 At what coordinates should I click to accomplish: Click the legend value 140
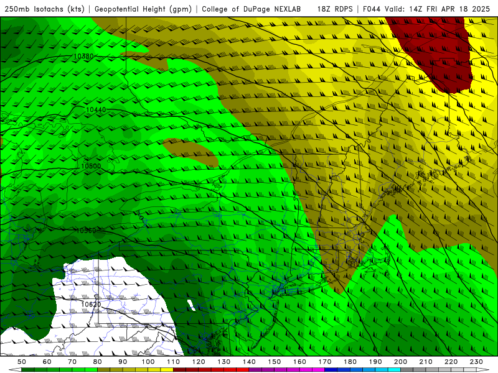point(249,362)
